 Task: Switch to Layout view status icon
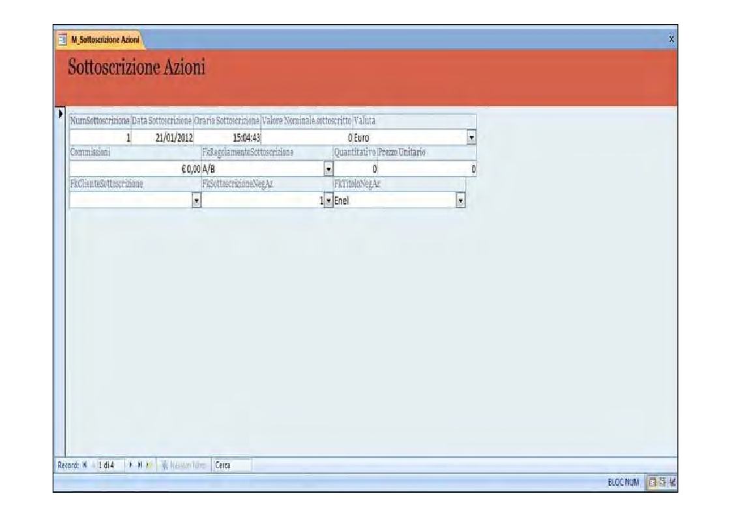662,482
